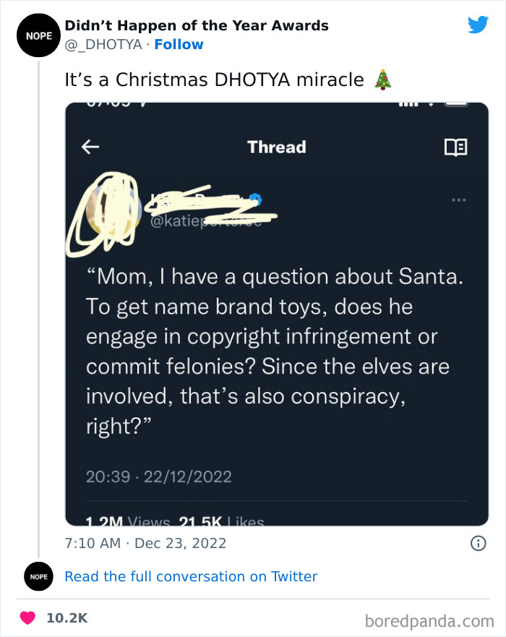Click the NOPE profile avatar at the top

tap(38, 35)
